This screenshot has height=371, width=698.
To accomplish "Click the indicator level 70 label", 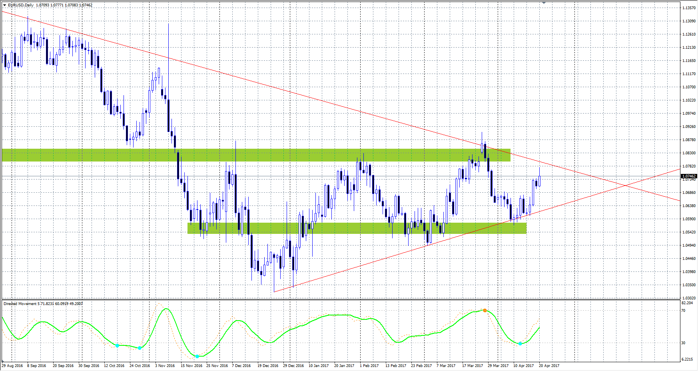I will point(683,311).
